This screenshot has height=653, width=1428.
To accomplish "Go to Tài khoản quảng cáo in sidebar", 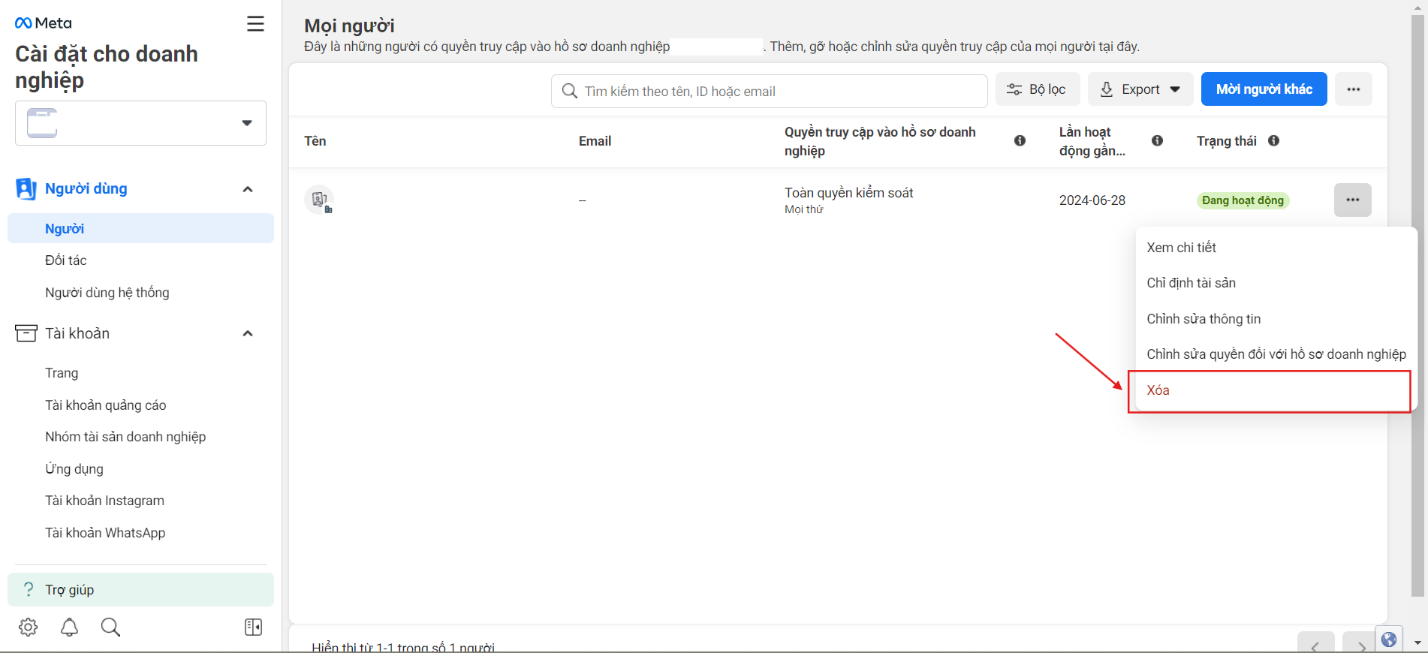I will pos(106,405).
